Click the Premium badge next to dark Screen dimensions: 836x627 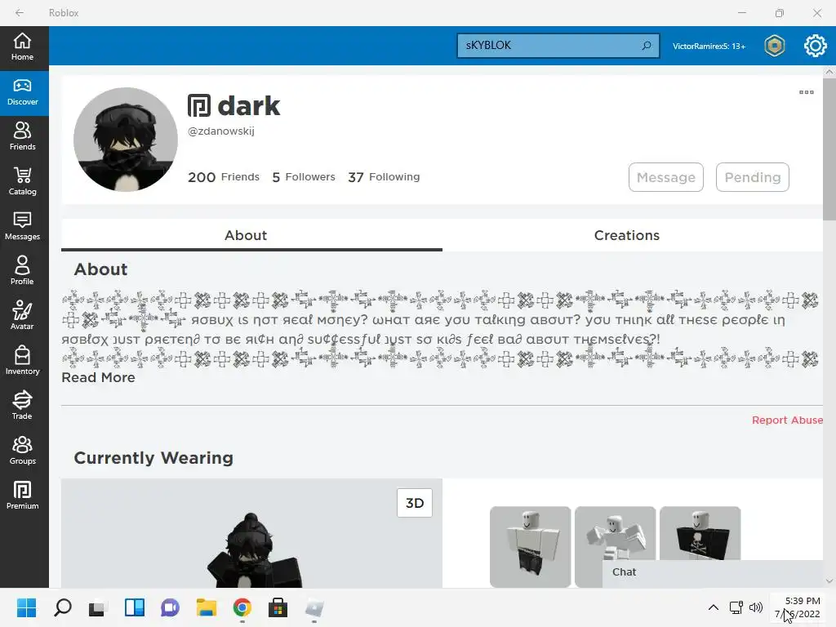(x=199, y=105)
